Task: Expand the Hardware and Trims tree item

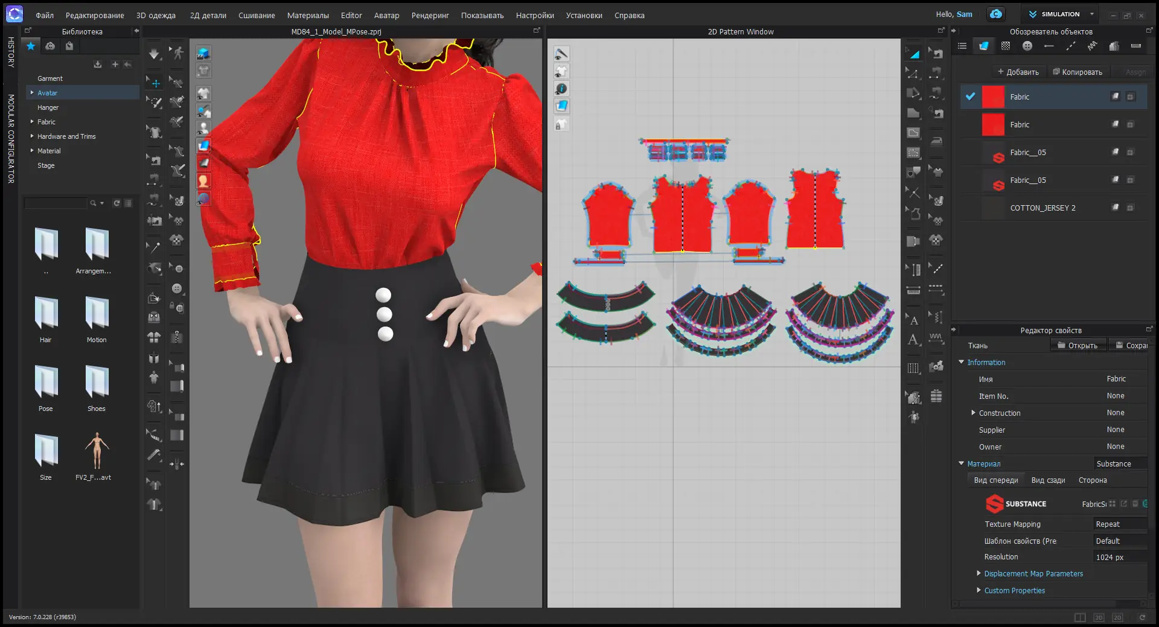Action: [x=32, y=136]
